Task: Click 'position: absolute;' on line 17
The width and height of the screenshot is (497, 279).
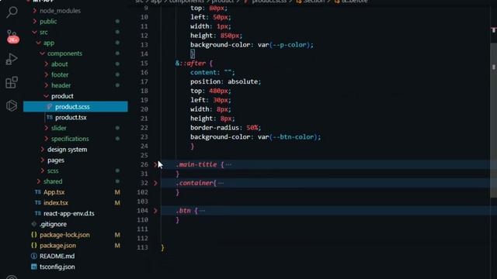Action: pos(226,81)
